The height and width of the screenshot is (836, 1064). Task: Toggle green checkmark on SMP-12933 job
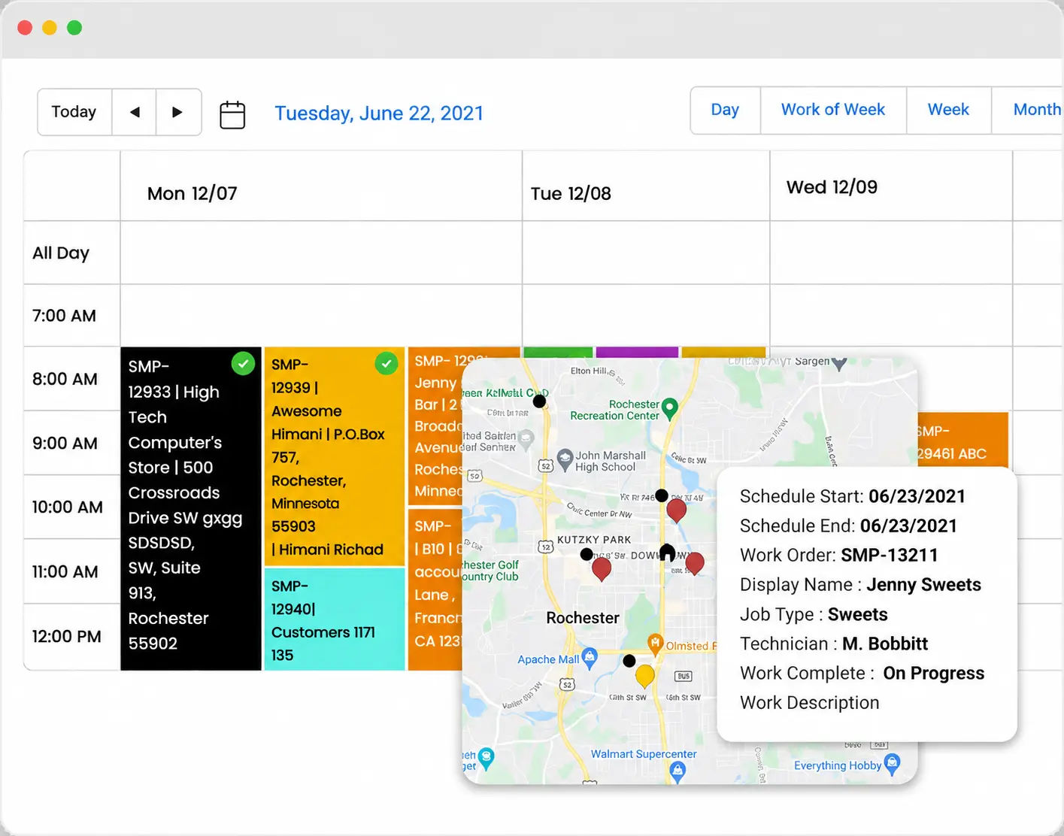pyautogui.click(x=243, y=364)
